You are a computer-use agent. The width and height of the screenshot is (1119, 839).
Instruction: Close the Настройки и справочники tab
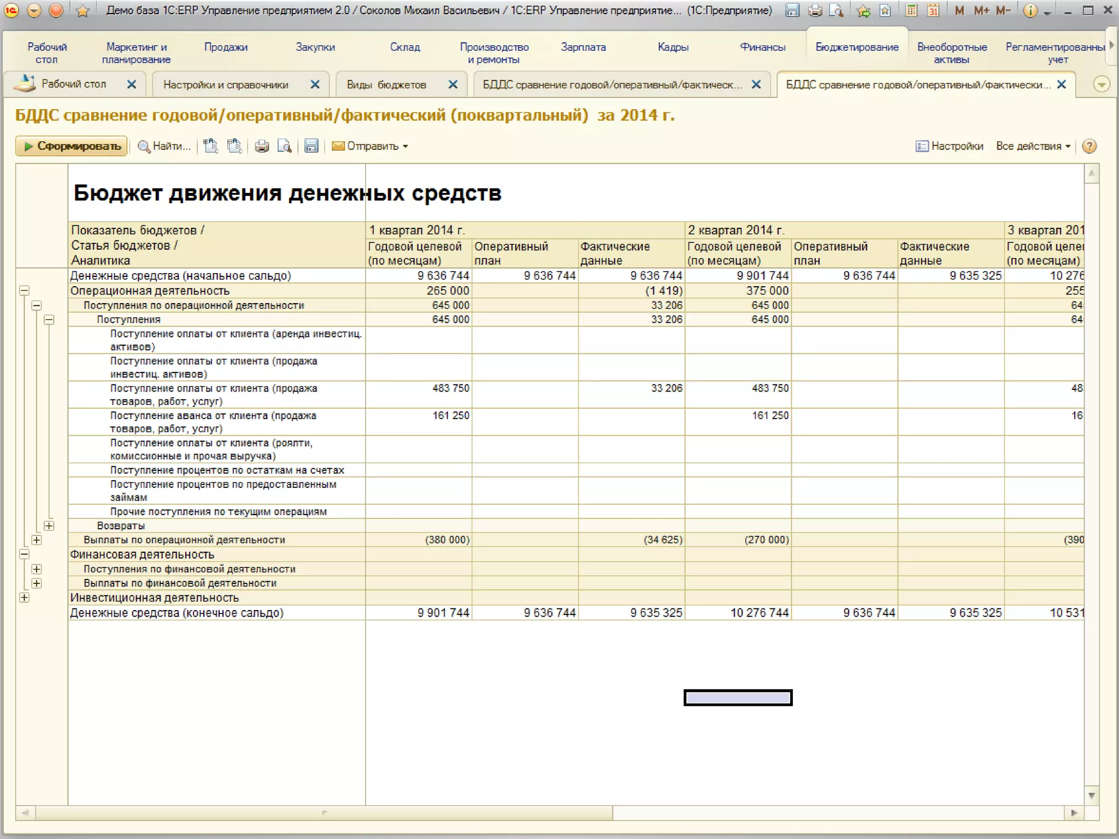[315, 85]
